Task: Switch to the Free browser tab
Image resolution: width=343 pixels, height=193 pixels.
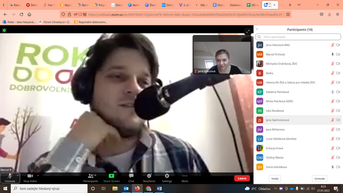Action: [x=49, y=5]
